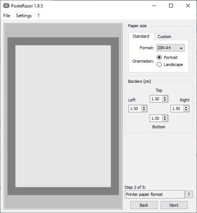Screen dimensions: 197x213
Task: Decrease the Top border with down arrow
Action: 165,100
